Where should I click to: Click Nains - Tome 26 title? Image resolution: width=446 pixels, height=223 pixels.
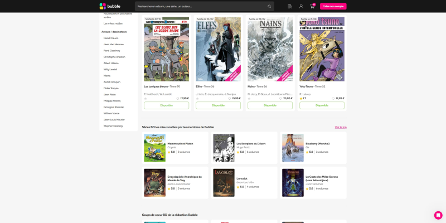(x=257, y=86)
